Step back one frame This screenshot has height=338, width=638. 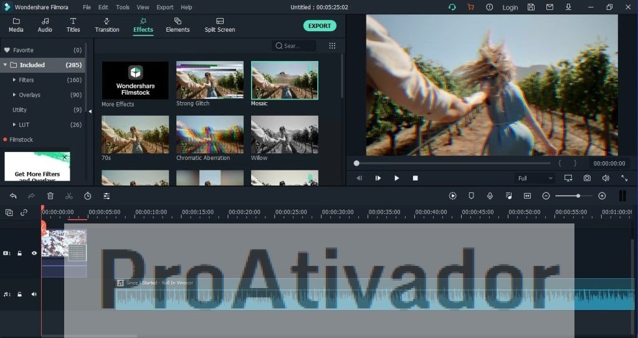[359, 178]
